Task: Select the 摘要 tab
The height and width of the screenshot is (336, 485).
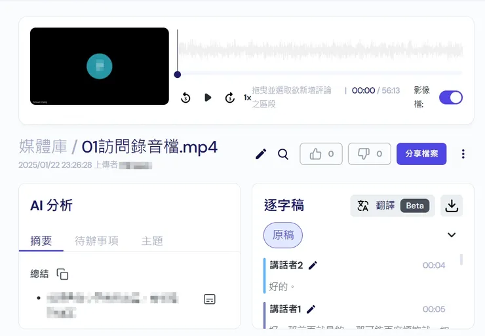Action: pos(41,241)
